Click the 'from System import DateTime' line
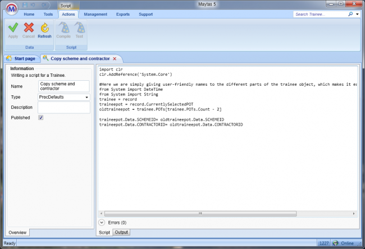365x249 pixels. coord(131,89)
